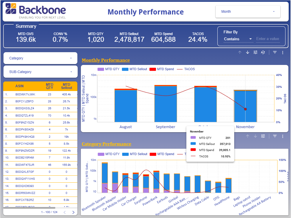Image resolution: width=291 pixels, height=218 pixels.
Task: Click drill down arrow above Monthly Performance chart
Action: (x=248, y=52)
